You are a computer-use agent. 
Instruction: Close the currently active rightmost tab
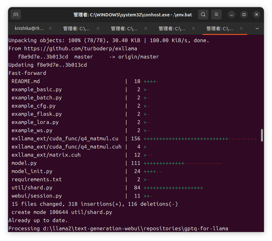241,29
